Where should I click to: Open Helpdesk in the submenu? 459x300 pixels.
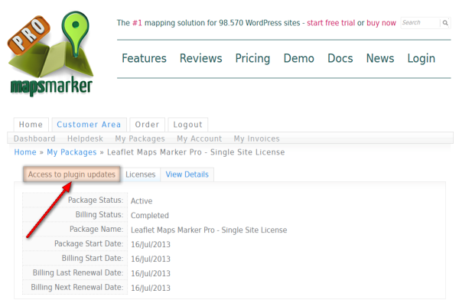(x=85, y=139)
